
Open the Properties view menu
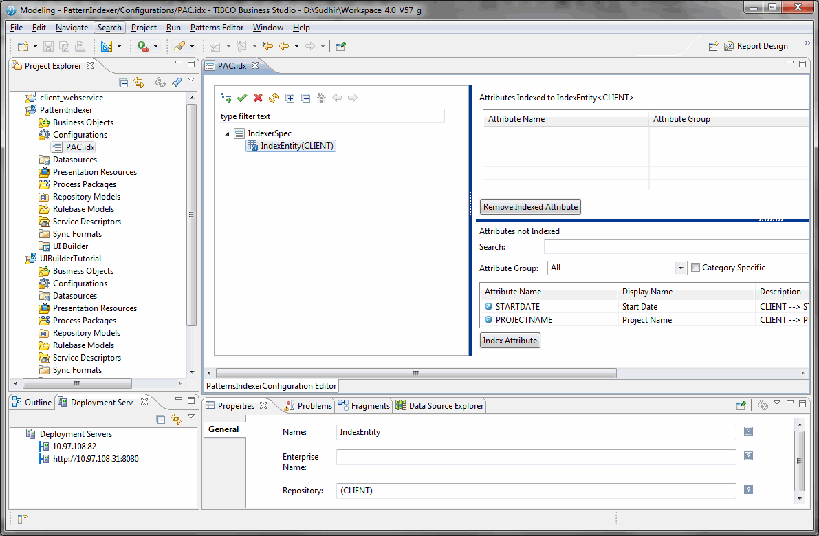[776, 403]
